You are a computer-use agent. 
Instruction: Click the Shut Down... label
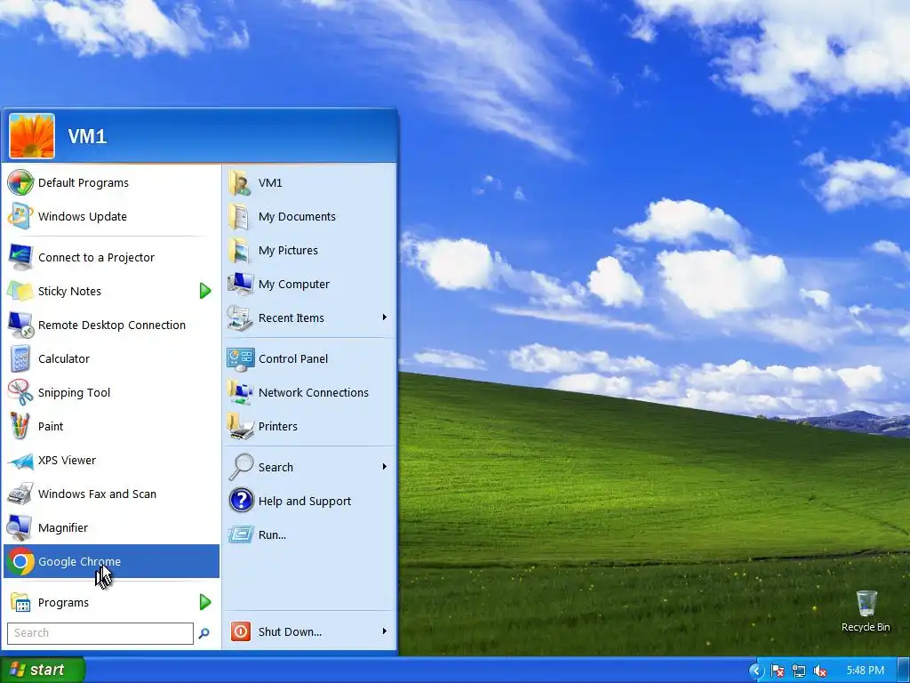[x=290, y=632]
